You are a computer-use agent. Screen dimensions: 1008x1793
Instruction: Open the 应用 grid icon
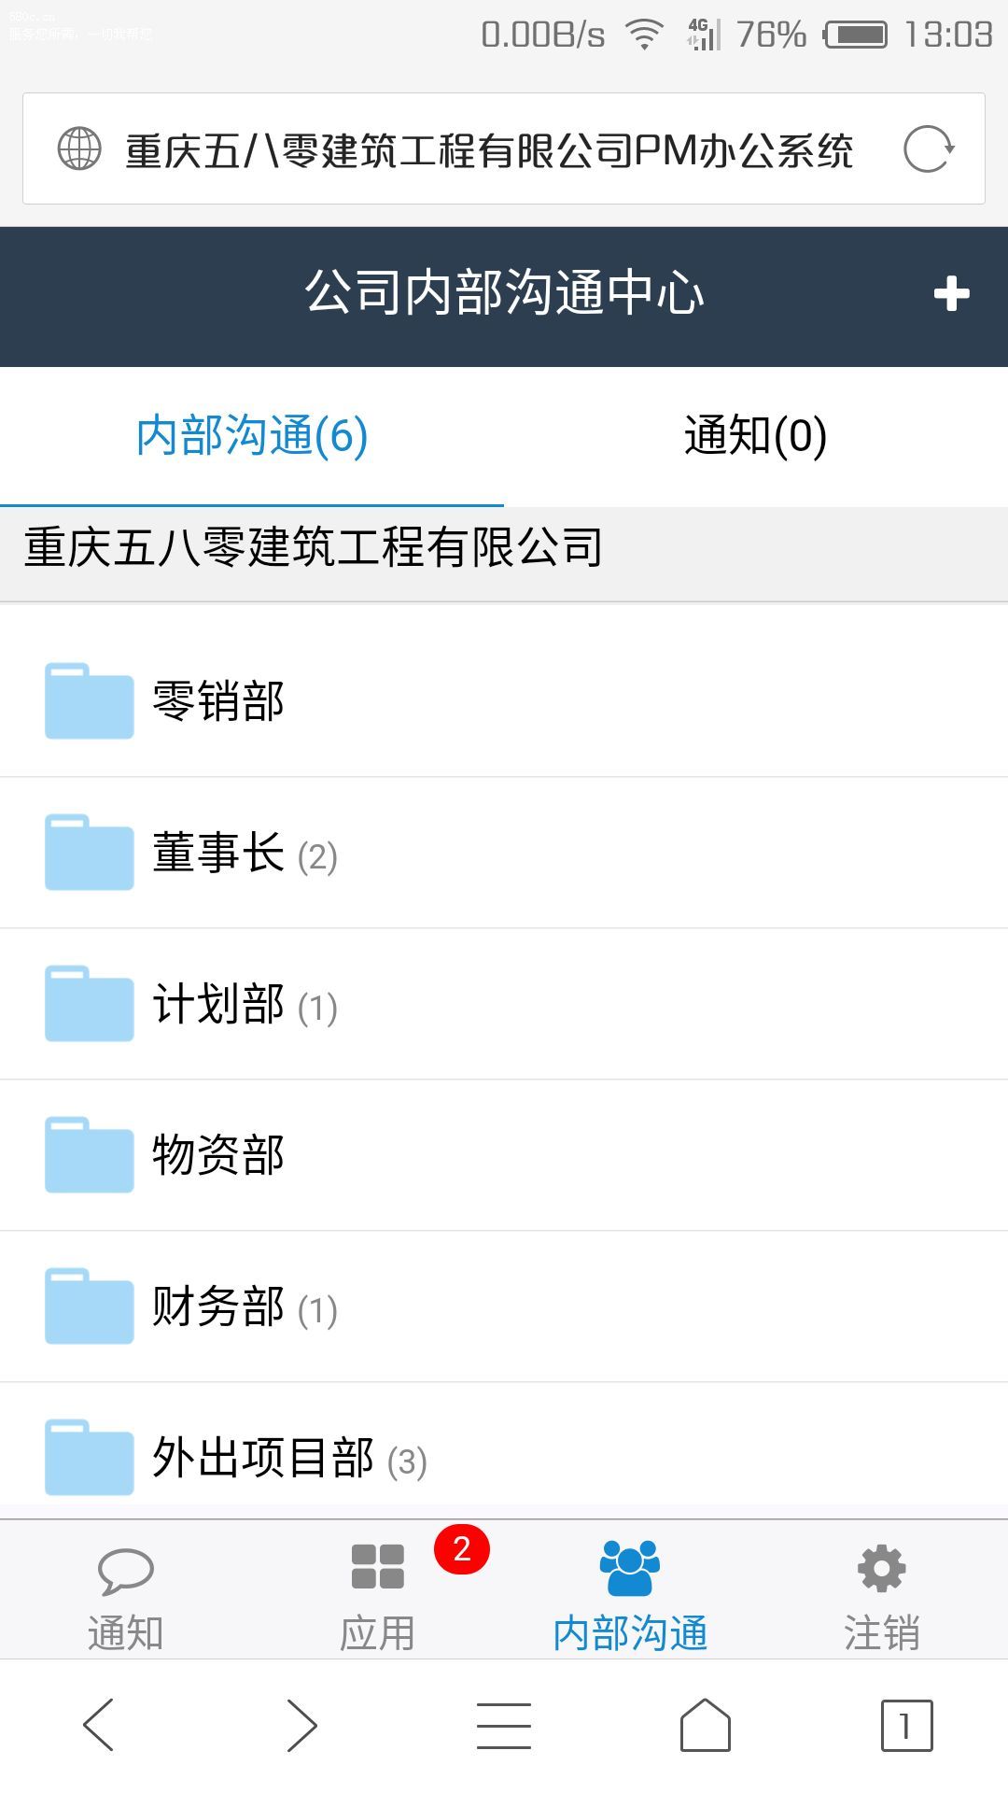click(x=377, y=1567)
